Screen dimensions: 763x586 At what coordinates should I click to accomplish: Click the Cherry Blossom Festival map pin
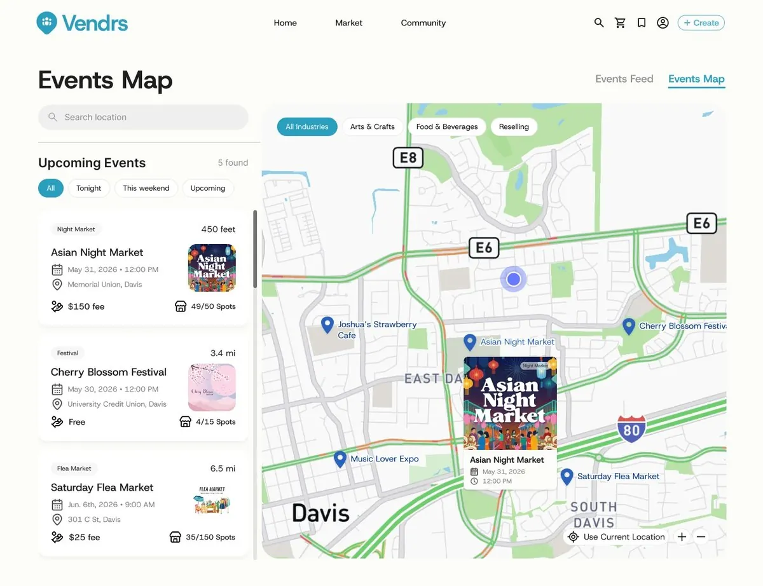(629, 327)
